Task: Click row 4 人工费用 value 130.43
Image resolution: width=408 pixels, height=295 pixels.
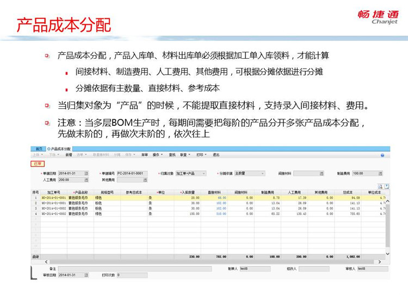Action: tap(301, 214)
